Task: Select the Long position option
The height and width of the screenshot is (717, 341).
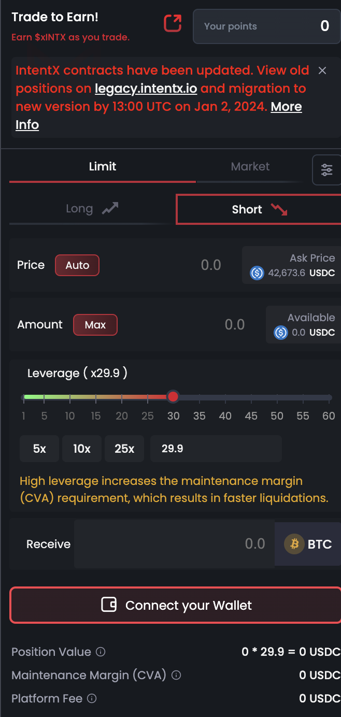Action: coord(92,209)
